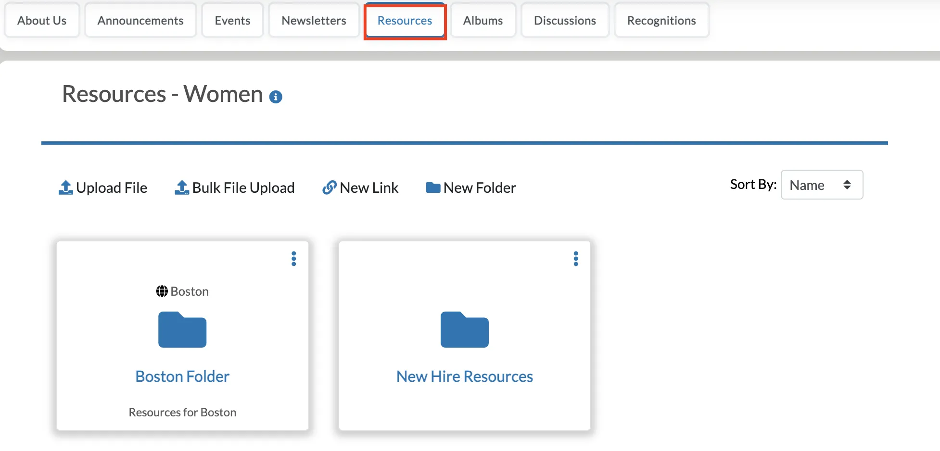Open the New Hire Resources link
Screen dimensions: 940x451
coord(465,376)
